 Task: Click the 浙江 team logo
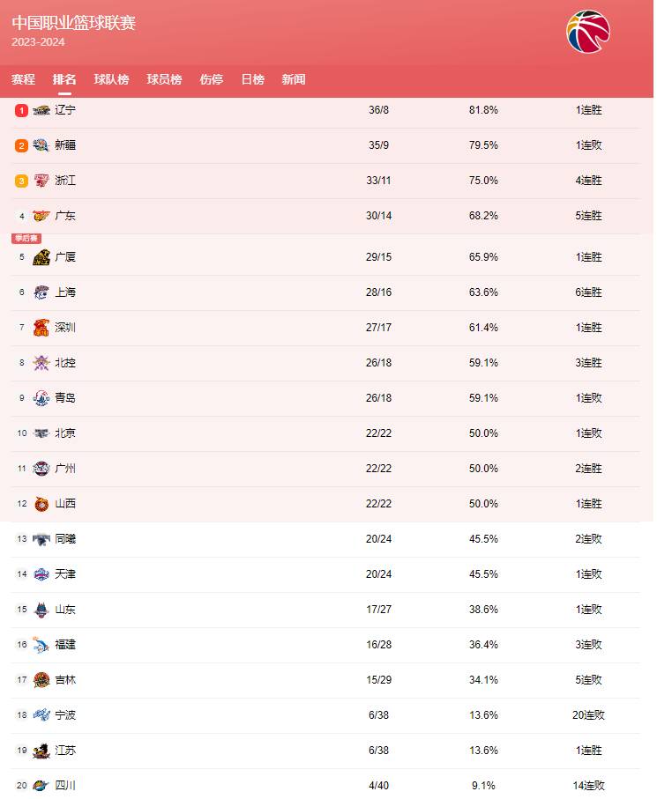[41, 181]
